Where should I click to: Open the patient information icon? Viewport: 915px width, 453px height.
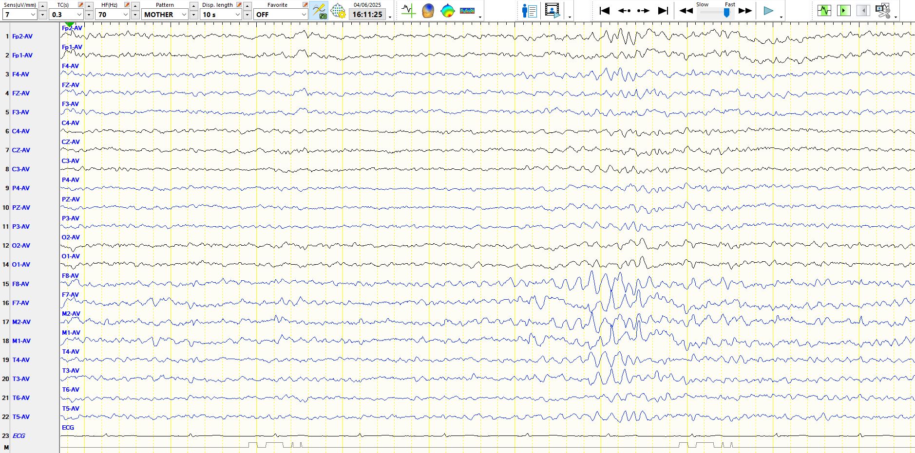coord(529,11)
